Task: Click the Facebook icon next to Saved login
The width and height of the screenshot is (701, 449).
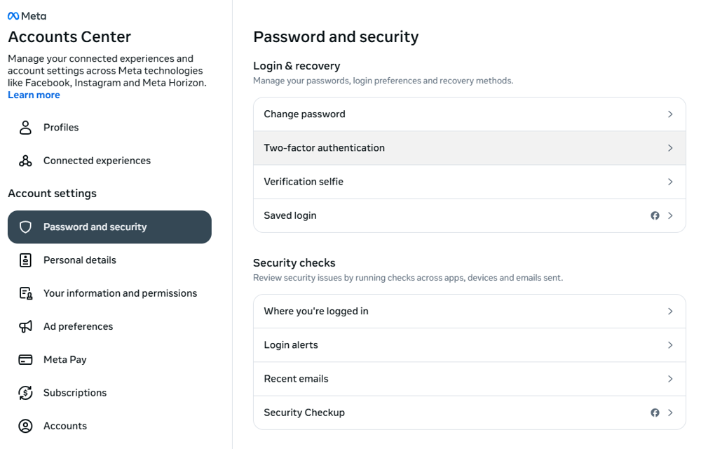Action: 655,215
